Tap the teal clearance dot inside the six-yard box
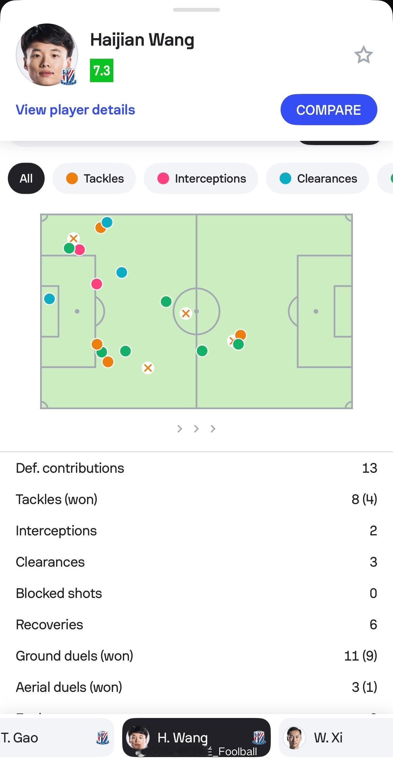 click(x=50, y=299)
